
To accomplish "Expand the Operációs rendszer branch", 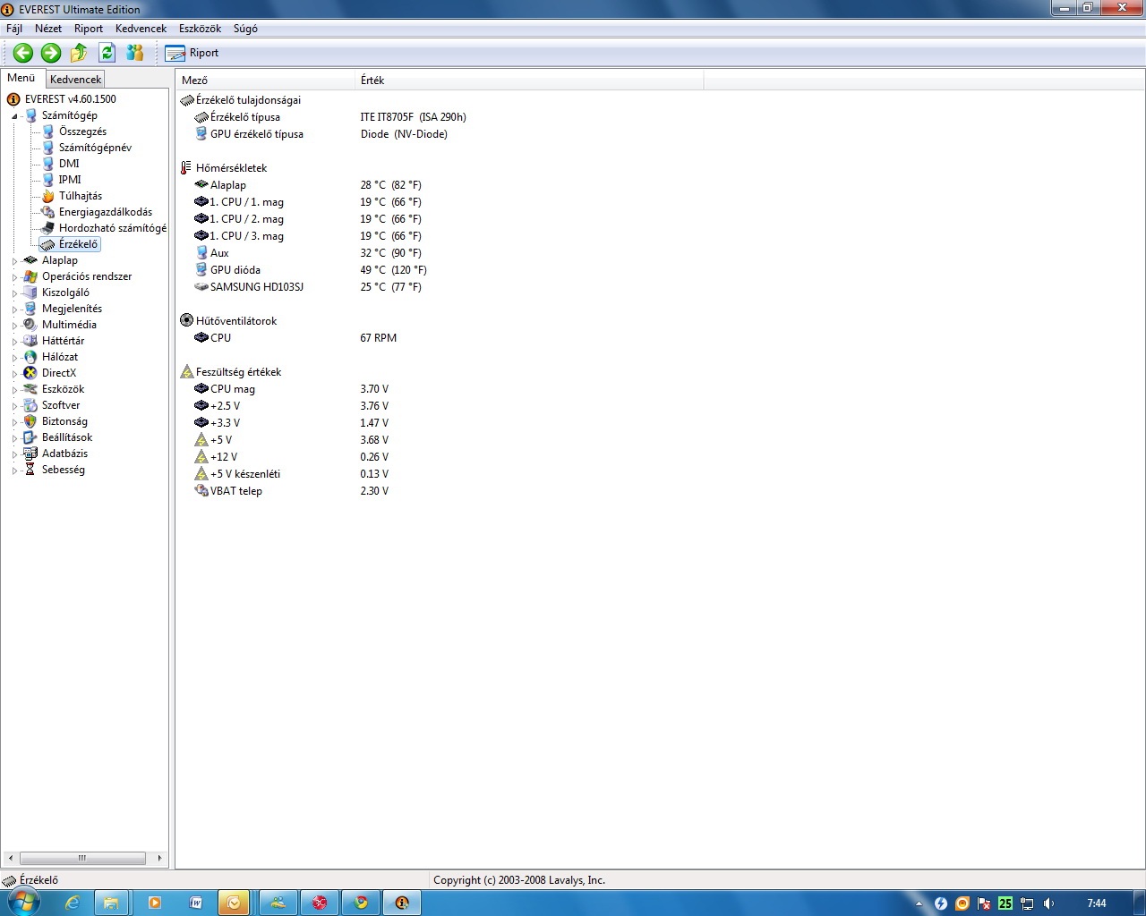I will [14, 277].
